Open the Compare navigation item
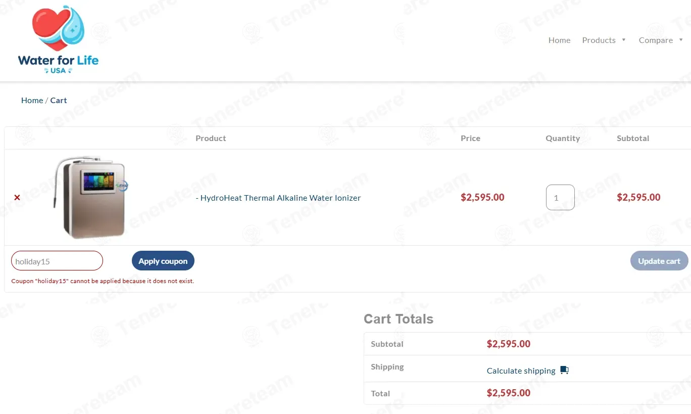This screenshot has width=691, height=414. tap(656, 40)
